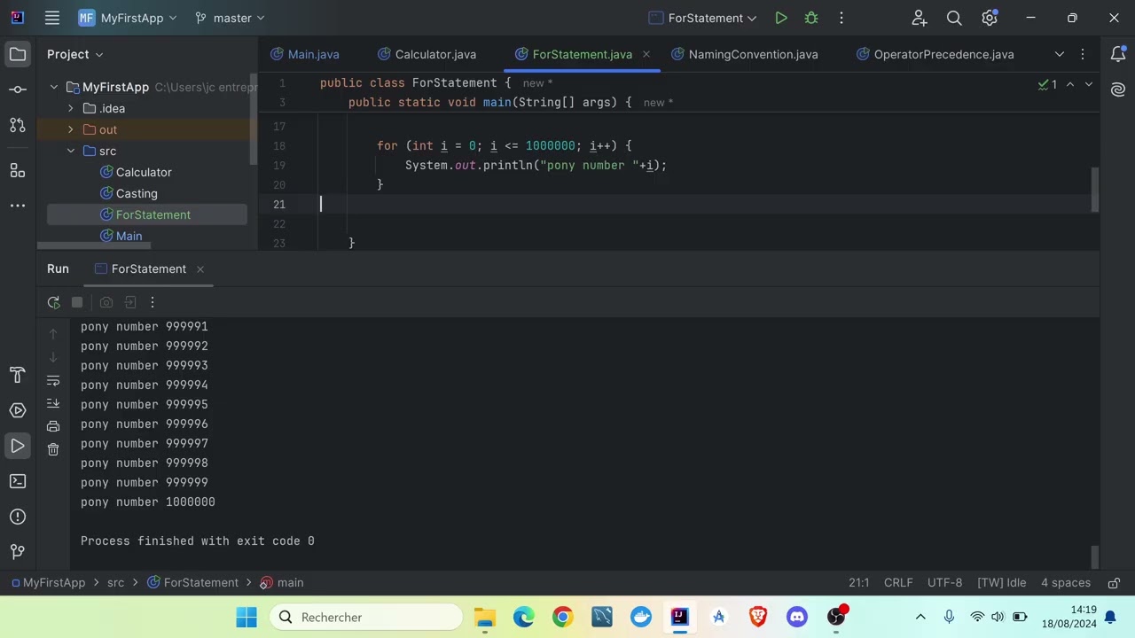Show the hidden editor tabs list
The height and width of the screenshot is (638, 1135).
tap(1060, 54)
